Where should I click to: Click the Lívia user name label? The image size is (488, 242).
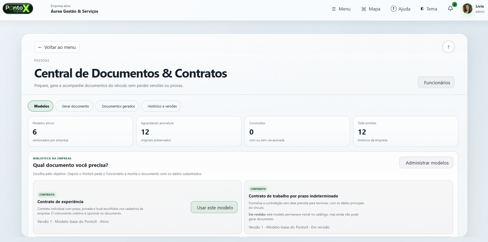(x=480, y=6)
